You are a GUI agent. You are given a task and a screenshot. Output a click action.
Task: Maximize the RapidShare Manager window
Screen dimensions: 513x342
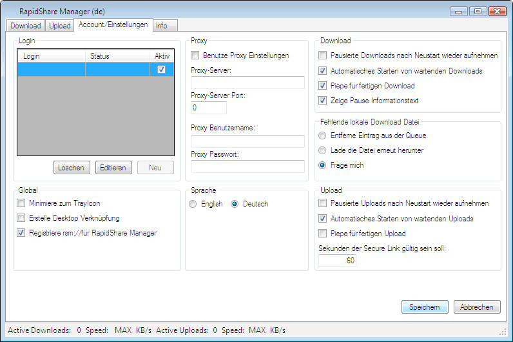478,12
